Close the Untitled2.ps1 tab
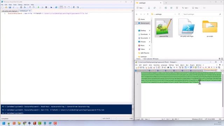 point(30,11)
